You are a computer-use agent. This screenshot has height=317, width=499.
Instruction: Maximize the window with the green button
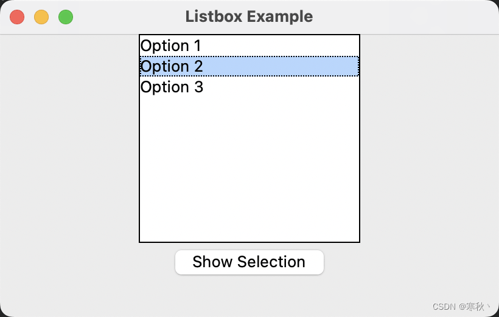66,17
